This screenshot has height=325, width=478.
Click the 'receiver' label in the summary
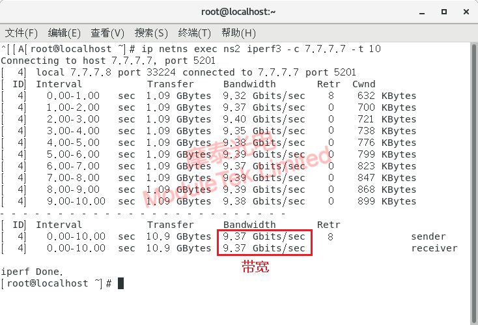pyautogui.click(x=434, y=248)
